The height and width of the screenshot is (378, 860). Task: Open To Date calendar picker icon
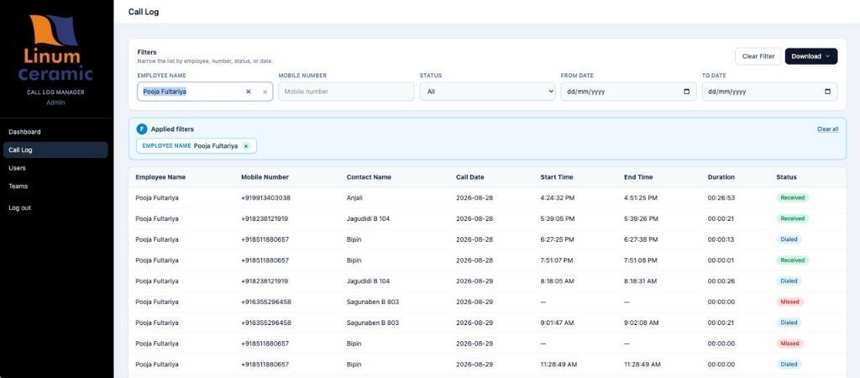click(827, 92)
